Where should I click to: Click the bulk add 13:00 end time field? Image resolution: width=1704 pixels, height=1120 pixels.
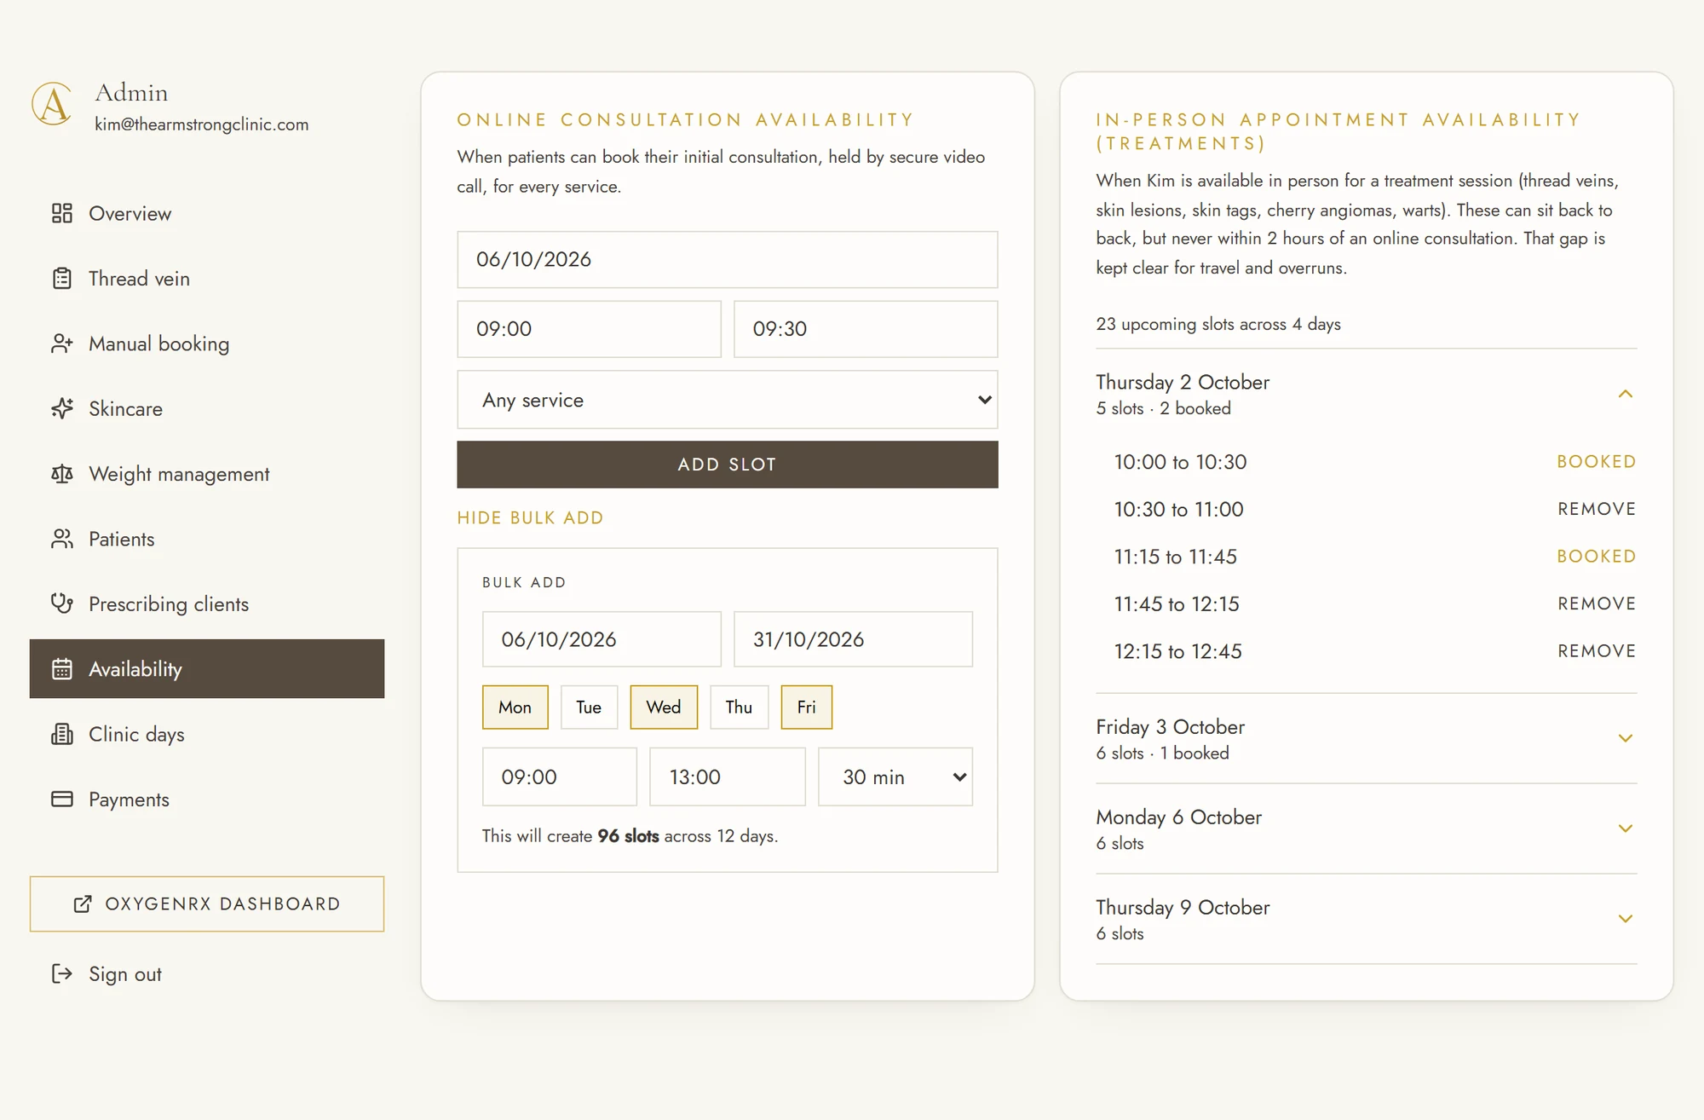728,776
